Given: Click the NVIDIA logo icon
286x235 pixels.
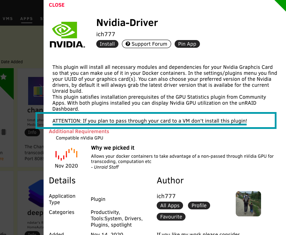Looking at the screenshot, I should pos(67,35).
